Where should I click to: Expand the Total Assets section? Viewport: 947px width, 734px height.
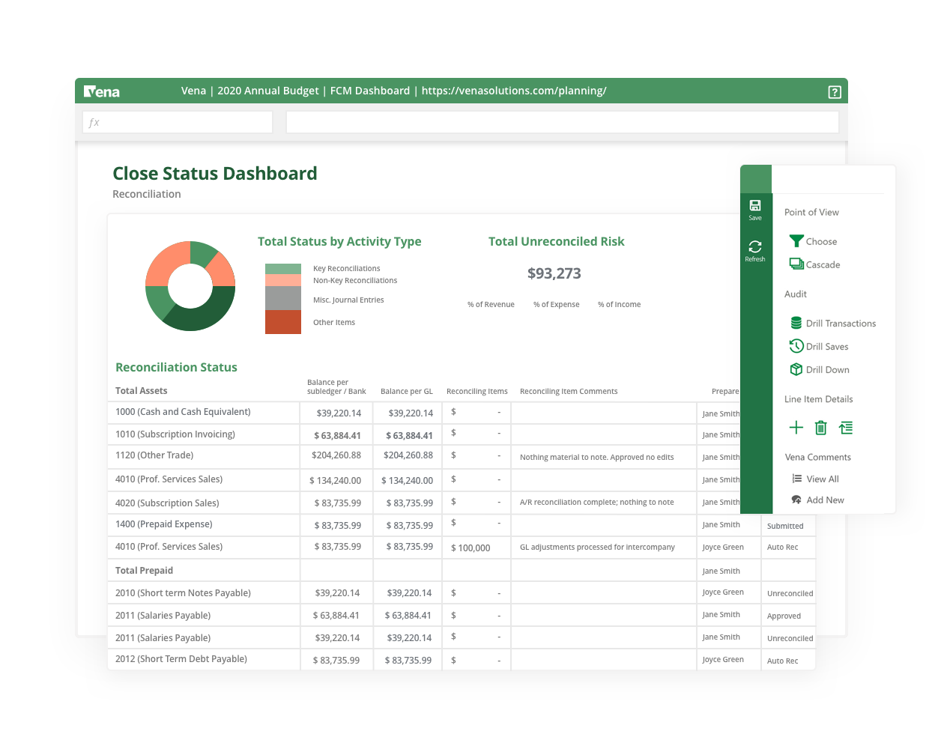pos(141,390)
